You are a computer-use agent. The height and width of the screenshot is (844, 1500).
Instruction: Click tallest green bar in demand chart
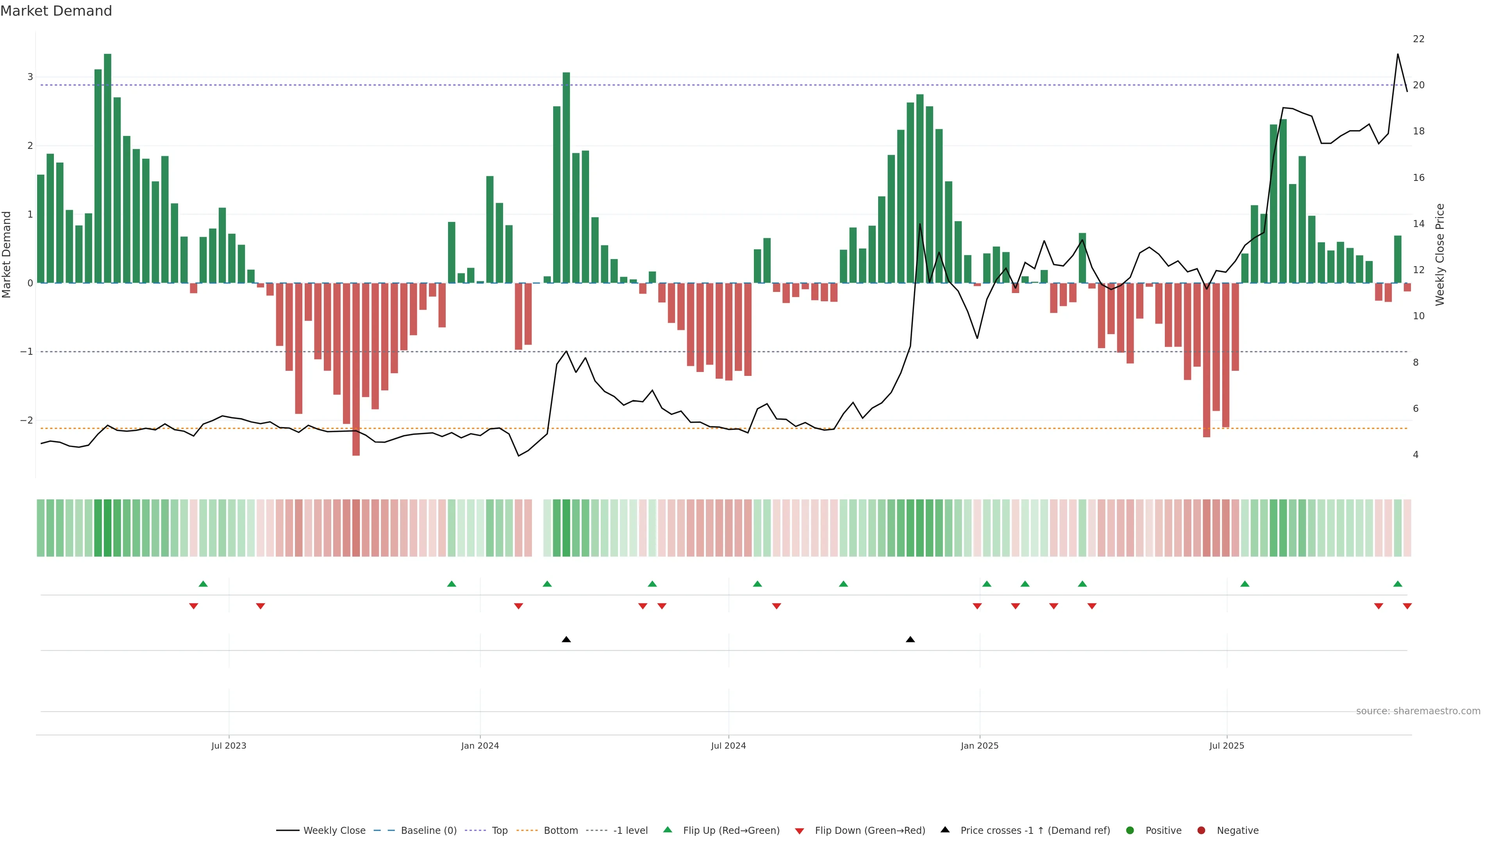coord(108,169)
